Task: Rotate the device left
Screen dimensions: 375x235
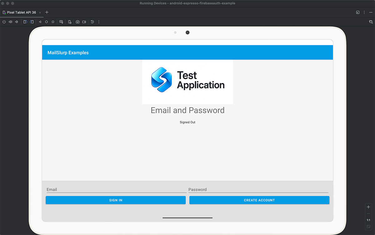Action: (x=25, y=22)
